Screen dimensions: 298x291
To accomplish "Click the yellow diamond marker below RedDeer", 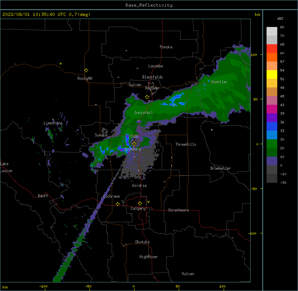I will click(x=147, y=97).
